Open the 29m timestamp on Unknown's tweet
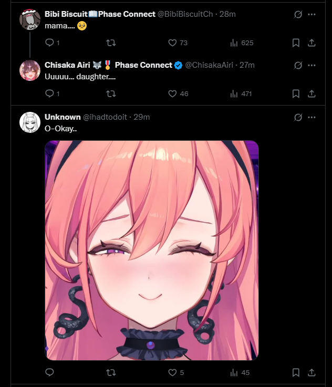The image size is (332, 387). (x=142, y=117)
